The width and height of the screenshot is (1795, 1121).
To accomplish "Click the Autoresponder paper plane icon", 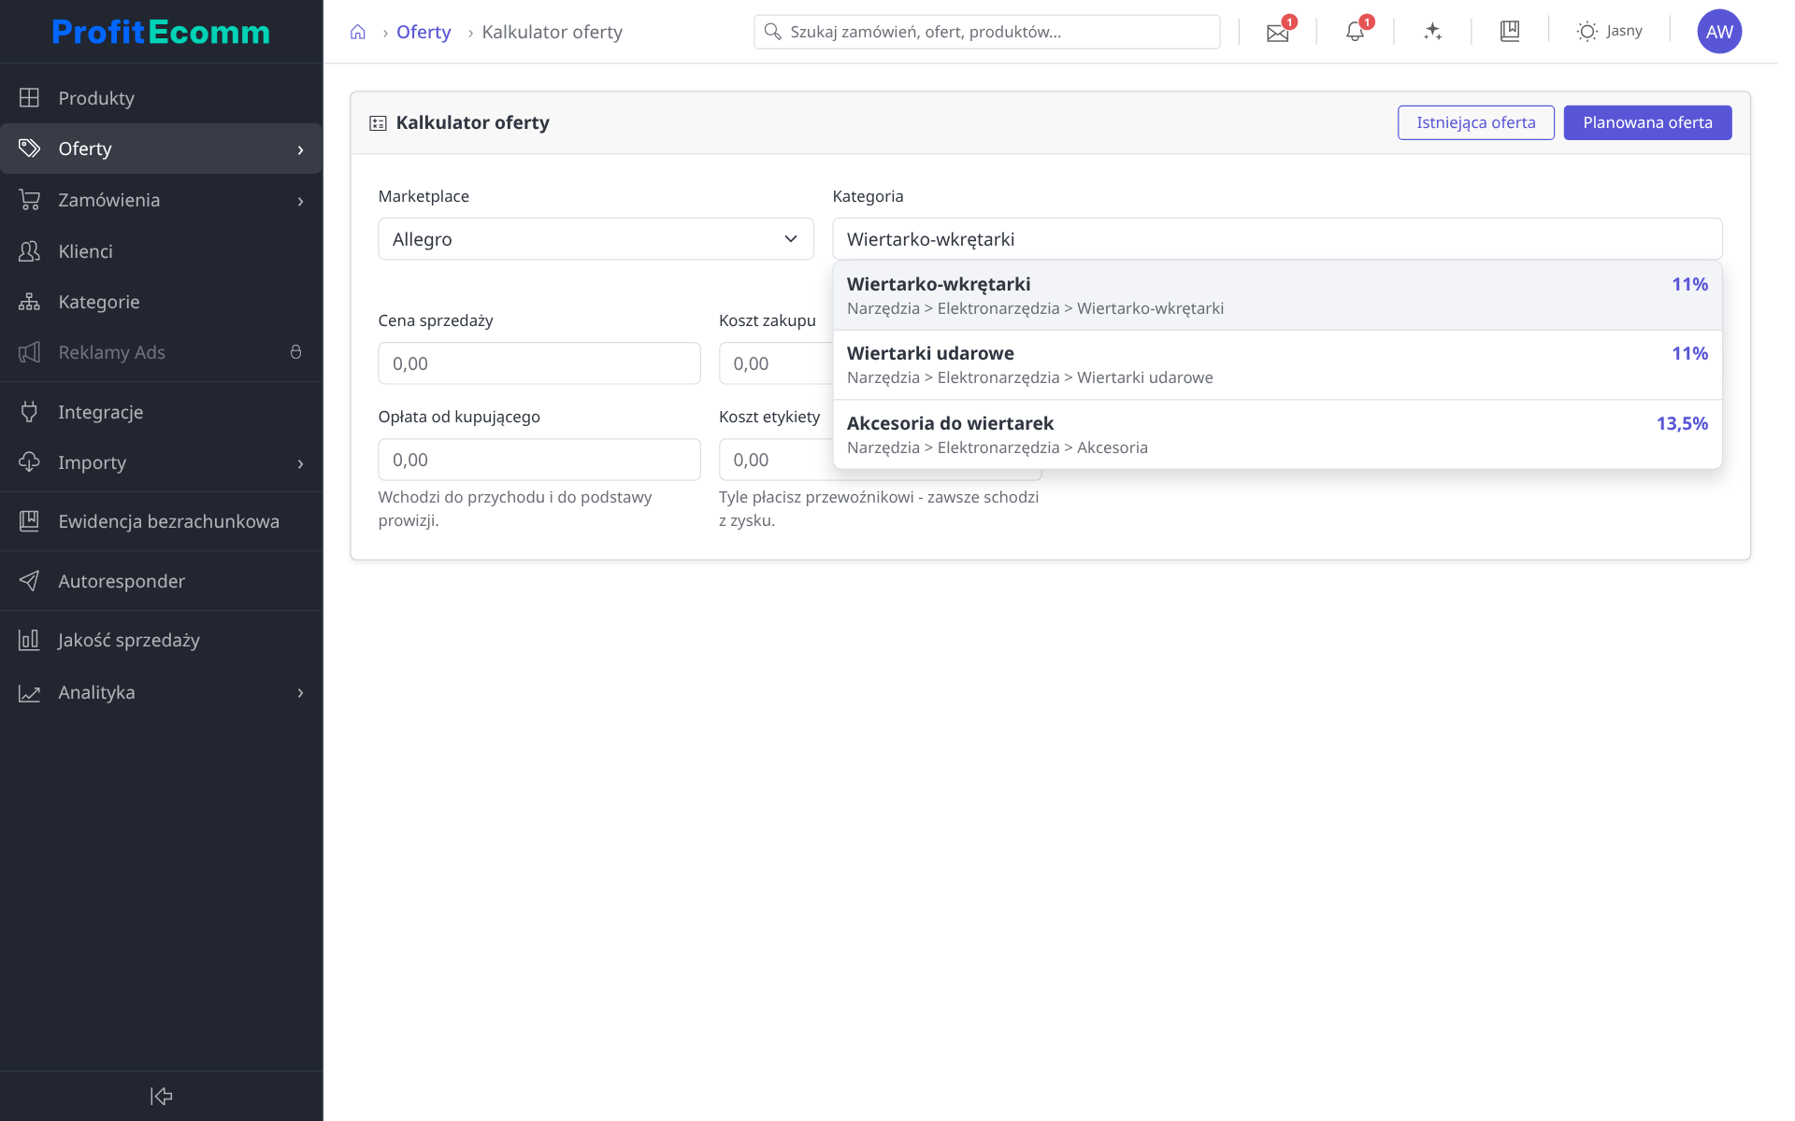I will pyautogui.click(x=29, y=580).
